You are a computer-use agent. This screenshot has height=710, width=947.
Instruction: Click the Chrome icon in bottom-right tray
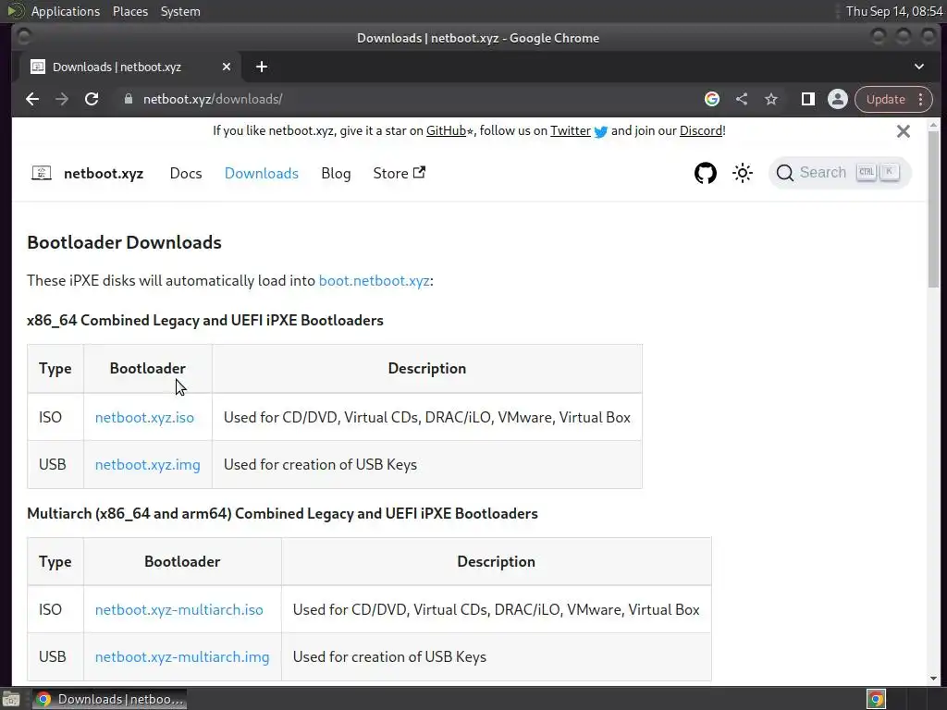click(876, 699)
